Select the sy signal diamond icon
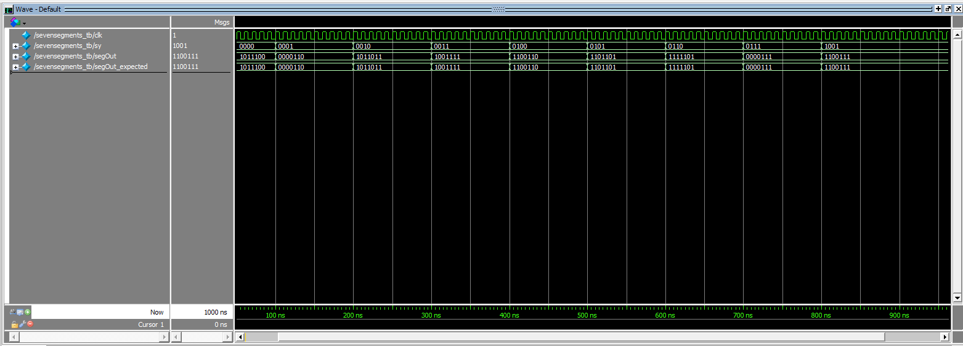963x346 pixels. click(26, 46)
